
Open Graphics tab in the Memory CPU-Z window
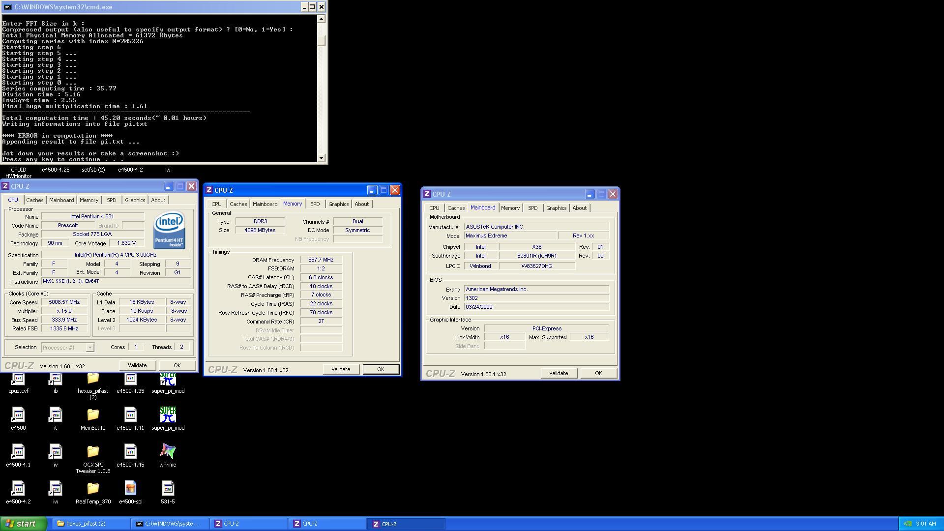[338, 204]
